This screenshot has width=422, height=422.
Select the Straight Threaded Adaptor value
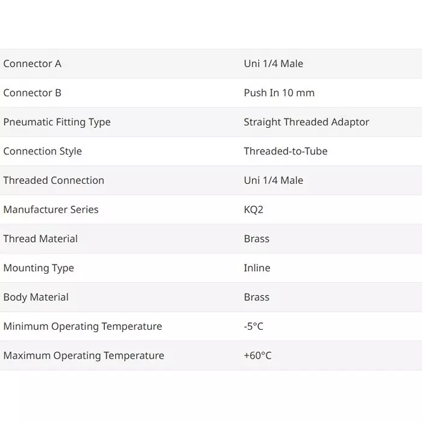click(x=306, y=122)
